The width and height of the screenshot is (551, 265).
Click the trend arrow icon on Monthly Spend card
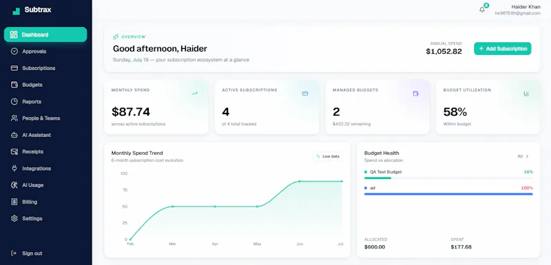tap(195, 94)
